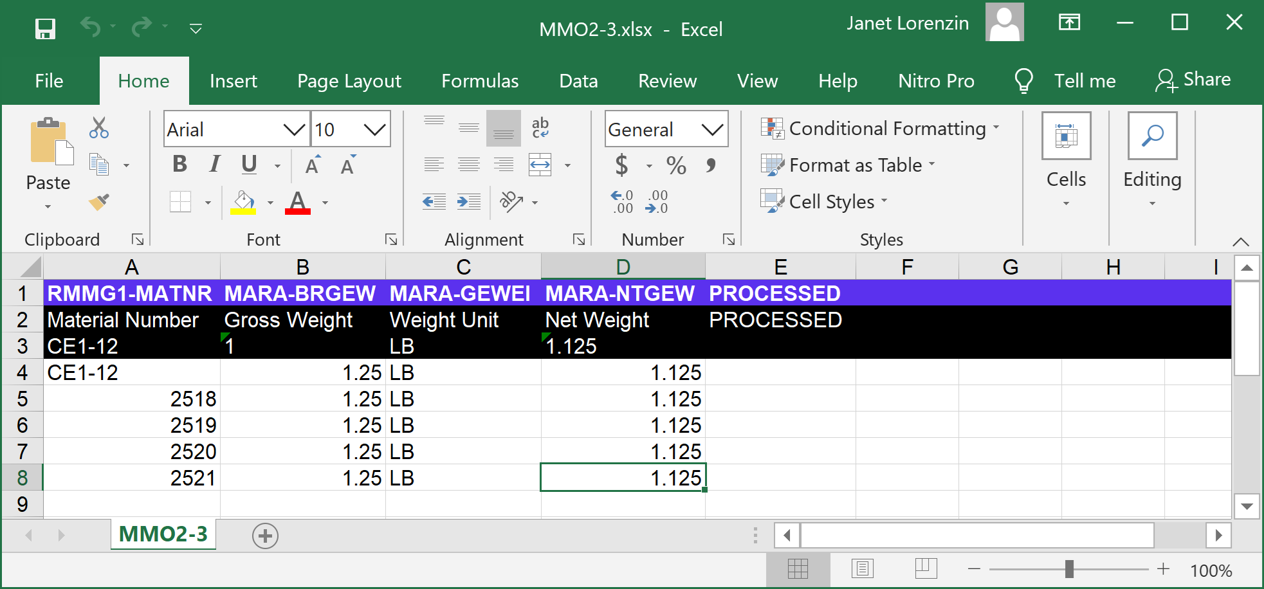Open the Conditional Formatting dropdown
This screenshot has height=589, width=1264.
click(x=880, y=129)
